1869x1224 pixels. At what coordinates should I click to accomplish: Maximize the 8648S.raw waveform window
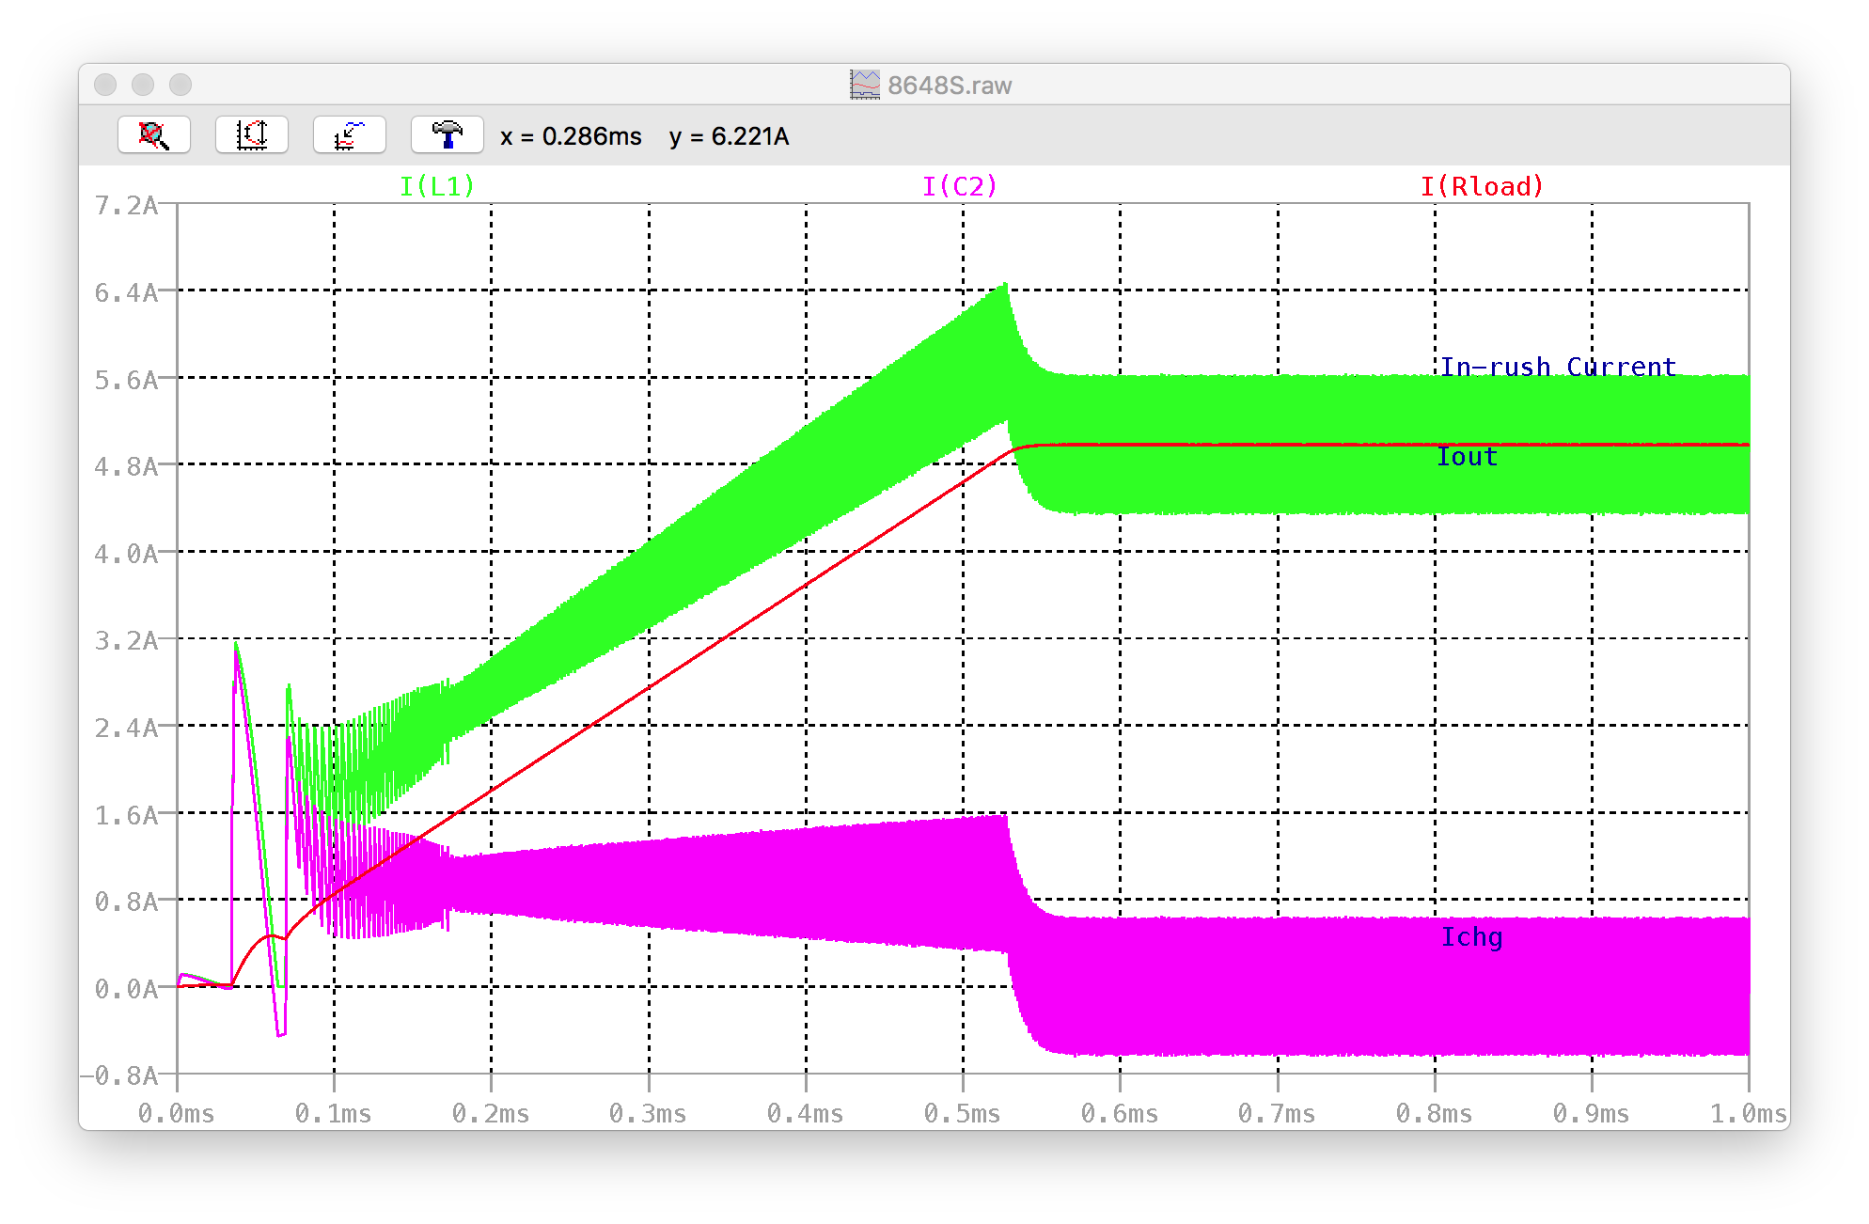(181, 85)
